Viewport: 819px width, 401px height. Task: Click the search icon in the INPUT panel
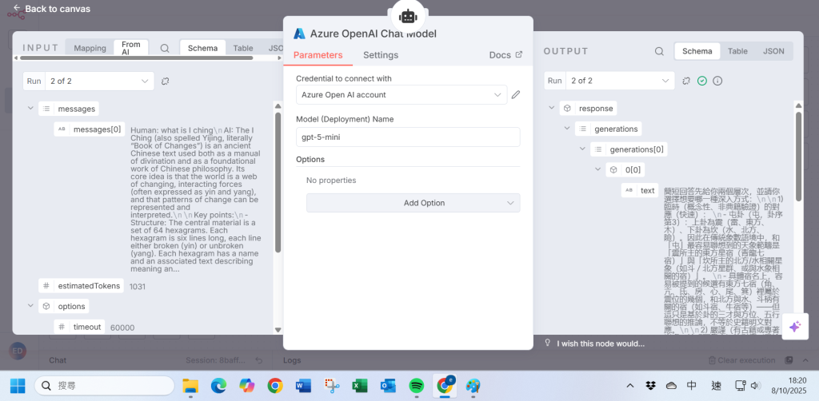[x=165, y=49]
